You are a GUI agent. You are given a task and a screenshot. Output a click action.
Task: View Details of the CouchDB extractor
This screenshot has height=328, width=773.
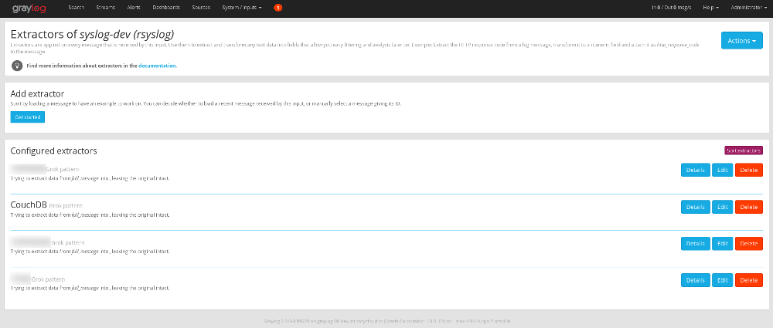(x=695, y=207)
